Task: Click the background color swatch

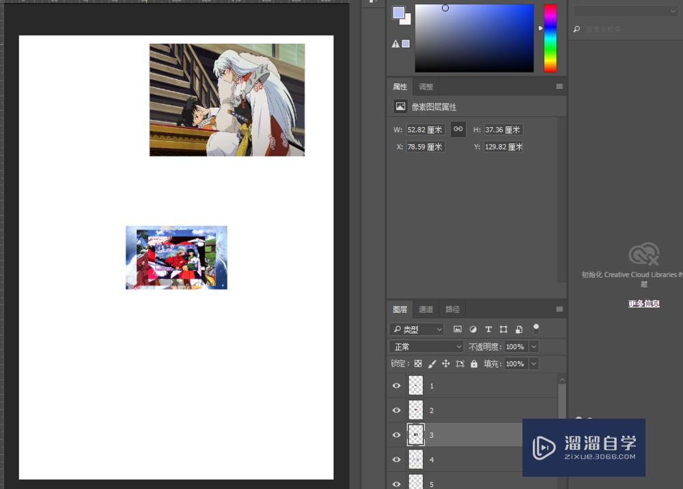Action: click(407, 20)
